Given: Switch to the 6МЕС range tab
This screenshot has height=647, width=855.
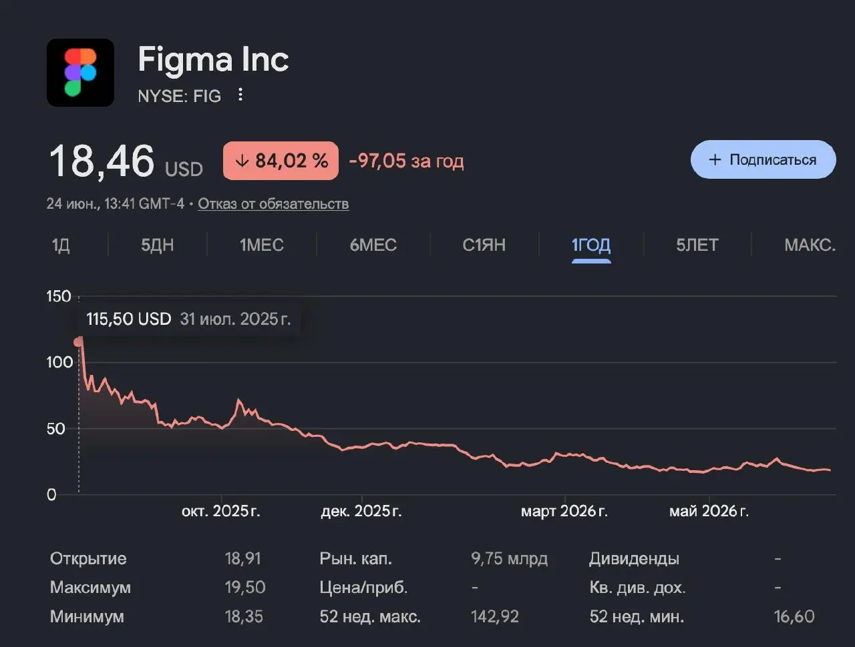Looking at the screenshot, I should click(373, 245).
